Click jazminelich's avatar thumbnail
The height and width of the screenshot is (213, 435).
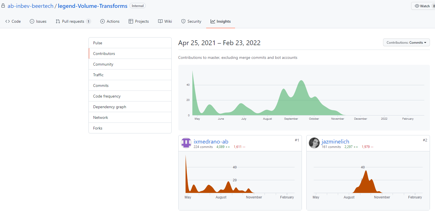[314, 143]
